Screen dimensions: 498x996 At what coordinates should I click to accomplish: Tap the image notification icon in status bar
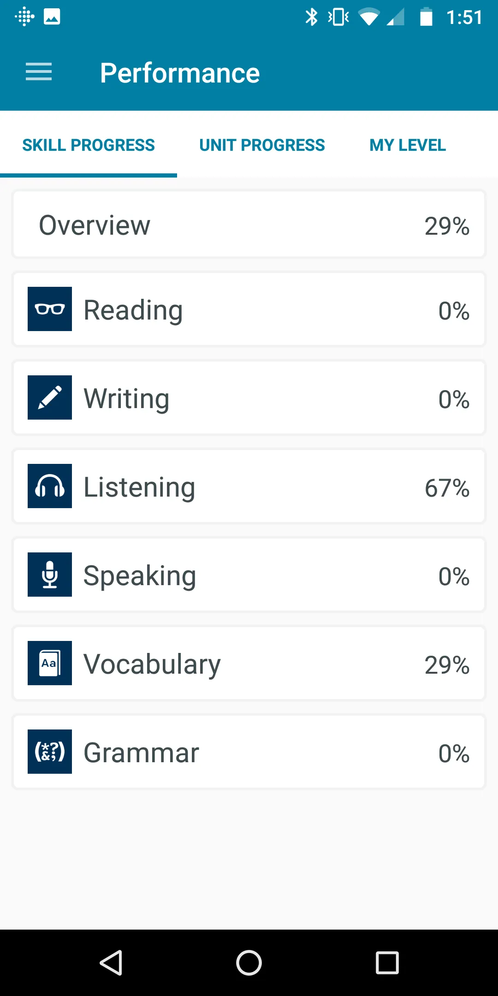(52, 17)
